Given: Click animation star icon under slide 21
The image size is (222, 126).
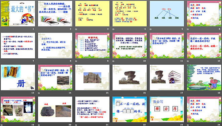Looking at the screenshot, I should [x=76, y=125].
